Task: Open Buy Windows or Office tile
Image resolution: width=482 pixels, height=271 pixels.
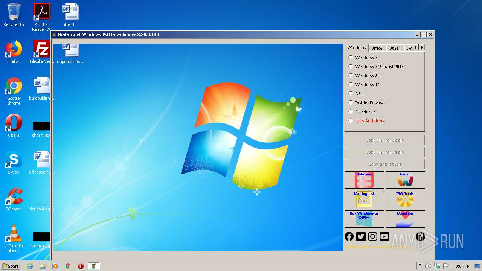Action: coord(364,219)
